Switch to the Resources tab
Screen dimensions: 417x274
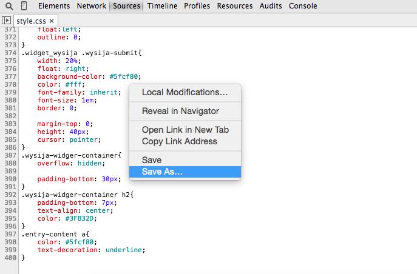tap(234, 7)
